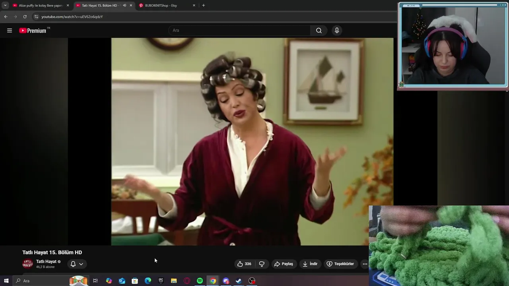Open Tatlı Hayat channel avatar

27,264
